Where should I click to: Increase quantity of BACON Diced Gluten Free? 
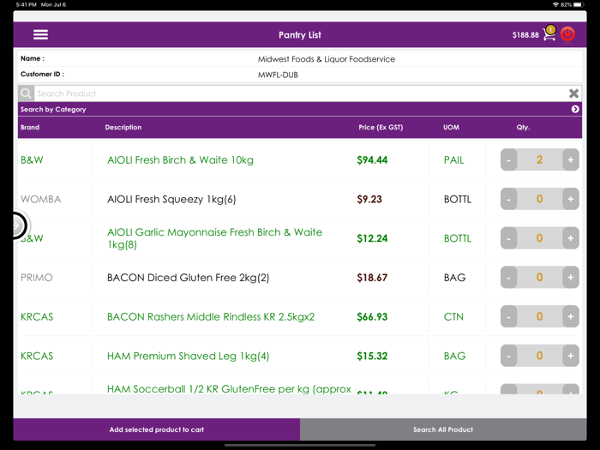(570, 278)
